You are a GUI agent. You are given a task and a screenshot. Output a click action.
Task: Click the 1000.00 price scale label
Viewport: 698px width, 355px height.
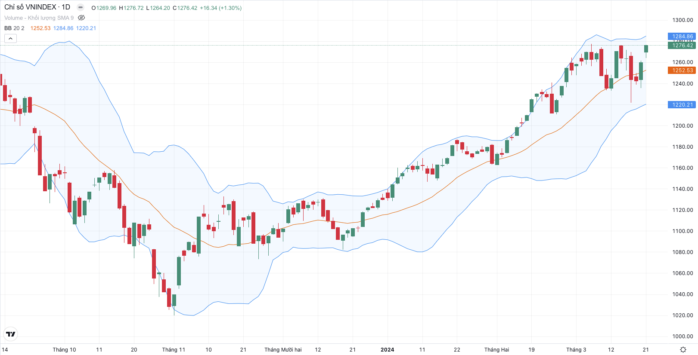tap(682, 336)
